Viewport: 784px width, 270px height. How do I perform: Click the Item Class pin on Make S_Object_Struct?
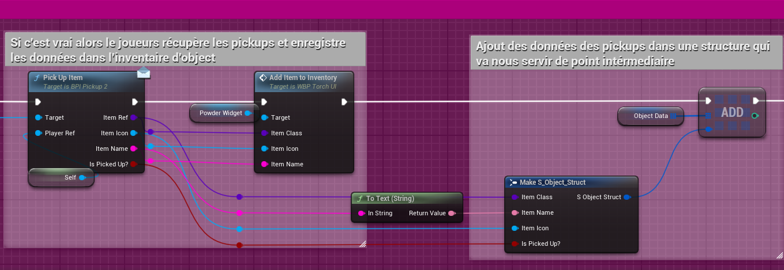click(x=515, y=197)
